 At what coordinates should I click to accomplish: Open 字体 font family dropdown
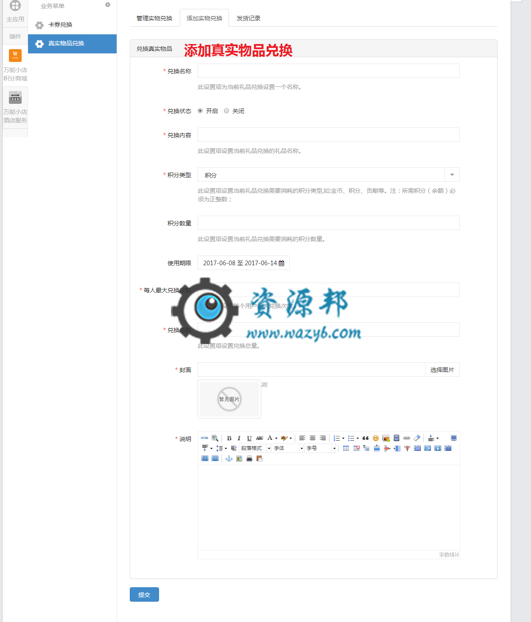tap(288, 448)
